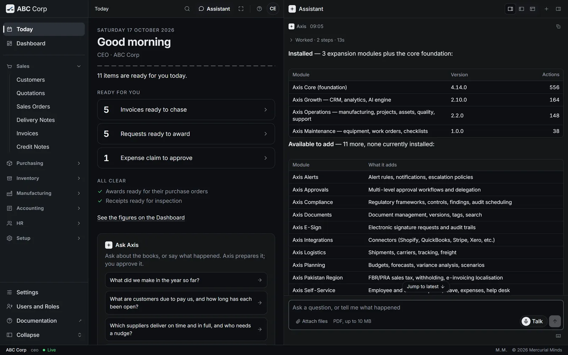
Task: Select the right side panel layout icon
Action: click(x=510, y=9)
